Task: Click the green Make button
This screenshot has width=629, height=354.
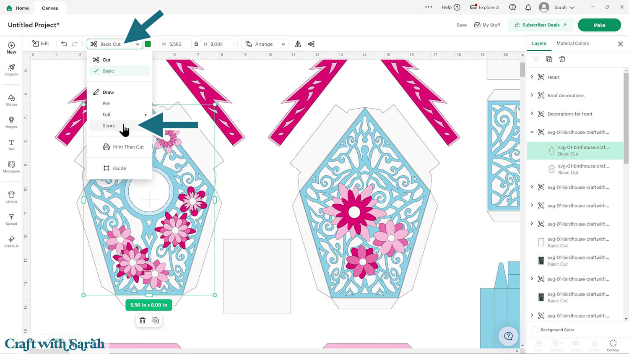Action: [x=599, y=25]
